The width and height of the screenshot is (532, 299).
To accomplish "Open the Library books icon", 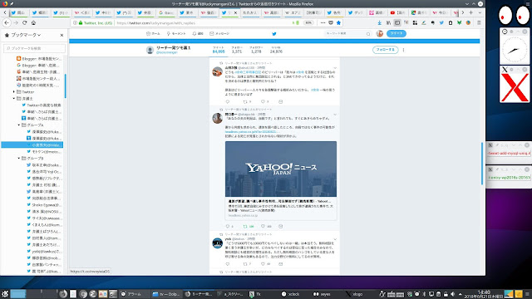I will [x=388, y=22].
